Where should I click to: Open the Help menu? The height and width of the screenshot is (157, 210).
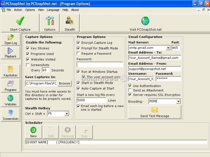[65, 10]
